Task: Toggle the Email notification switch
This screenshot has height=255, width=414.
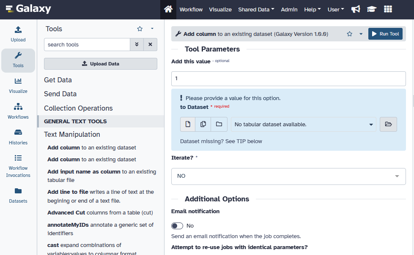Action: tap(177, 225)
